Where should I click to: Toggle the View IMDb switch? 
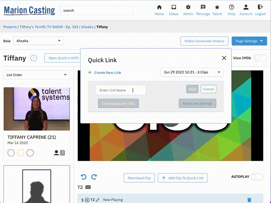(260, 58)
